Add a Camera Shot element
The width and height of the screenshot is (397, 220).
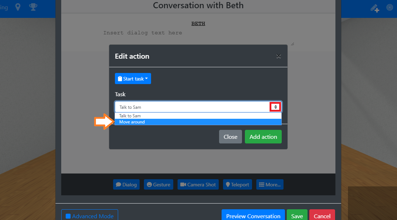point(198,185)
